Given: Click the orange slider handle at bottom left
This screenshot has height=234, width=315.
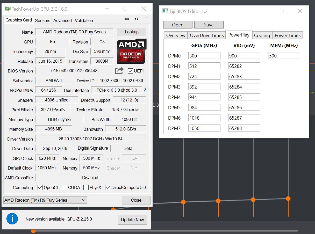Looking at the screenshot, I should point(33,231).
